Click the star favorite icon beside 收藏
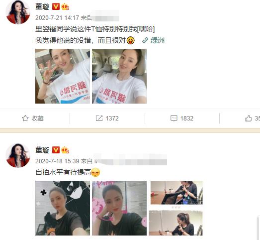The width and height of the screenshot is (260, 240). click(25, 118)
